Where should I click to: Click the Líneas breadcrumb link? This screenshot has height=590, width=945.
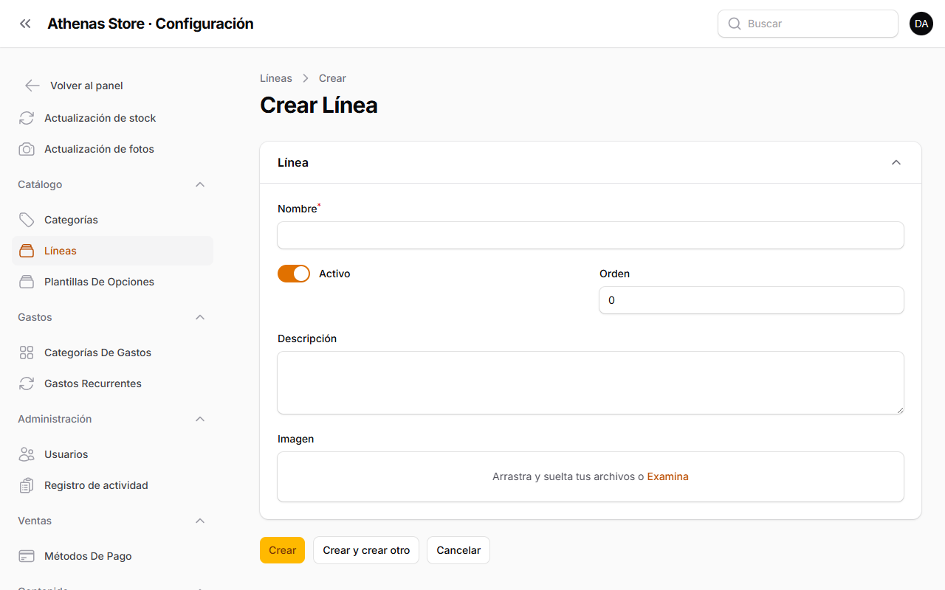[x=276, y=78]
